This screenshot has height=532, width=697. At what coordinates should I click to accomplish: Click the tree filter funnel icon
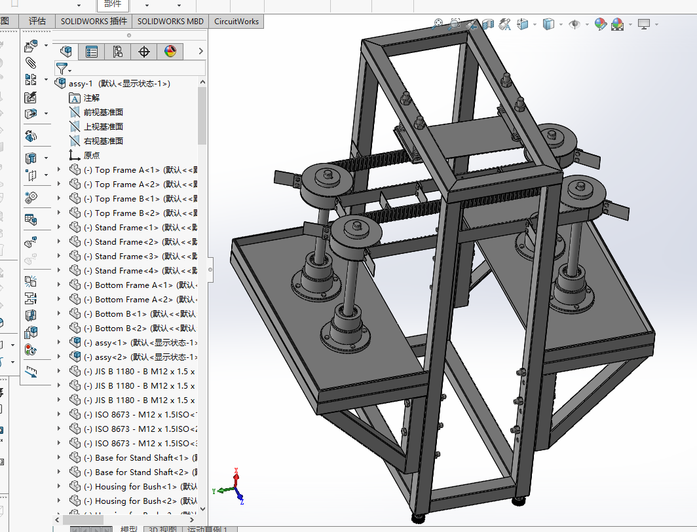coord(62,69)
